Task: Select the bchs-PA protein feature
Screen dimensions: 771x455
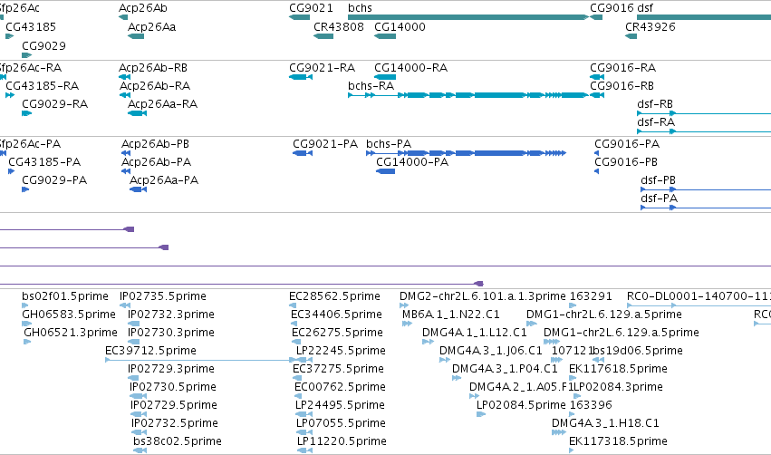Action: tap(467, 153)
